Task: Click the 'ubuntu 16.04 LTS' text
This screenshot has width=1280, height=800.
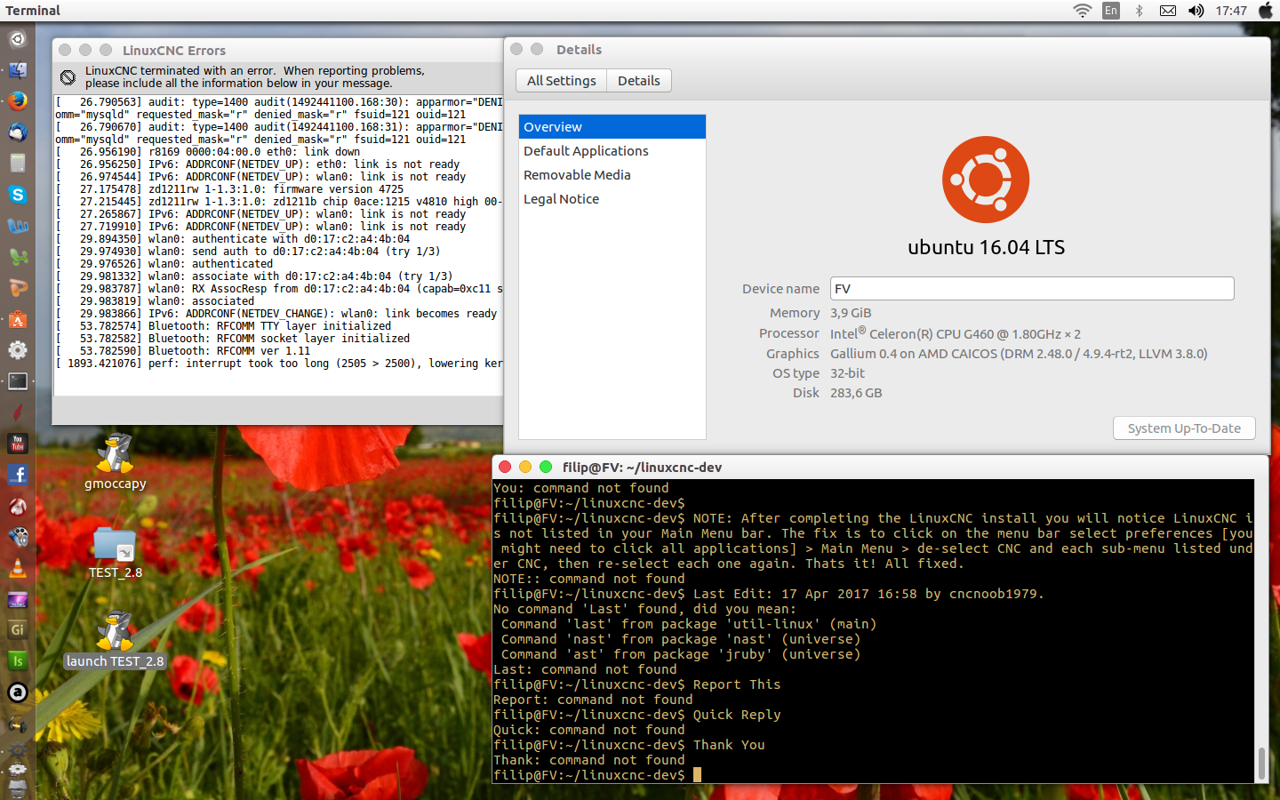Action: coord(986,248)
